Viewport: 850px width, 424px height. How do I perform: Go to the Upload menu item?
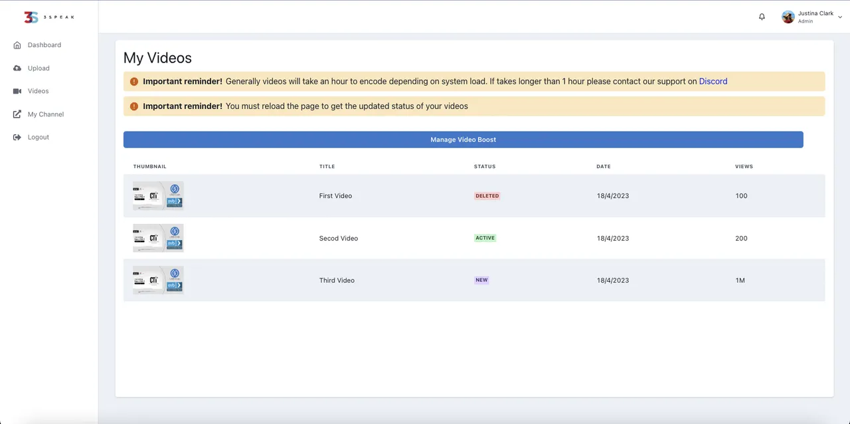39,68
